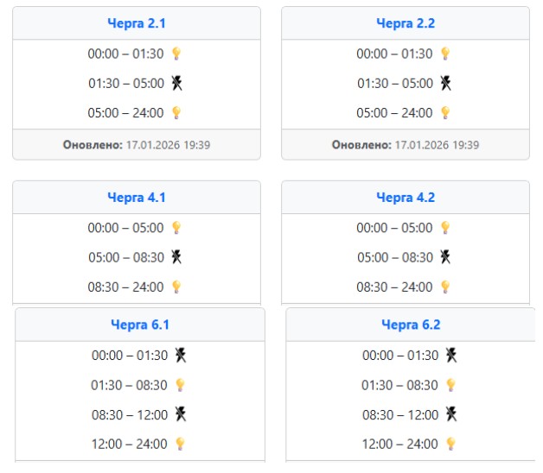
Task: Click the 08:30 – 12:00 slot in Черга 6.1
Action: tap(130, 414)
